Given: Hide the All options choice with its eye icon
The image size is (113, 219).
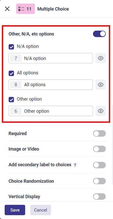Looking at the screenshot, I should tap(101, 85).
